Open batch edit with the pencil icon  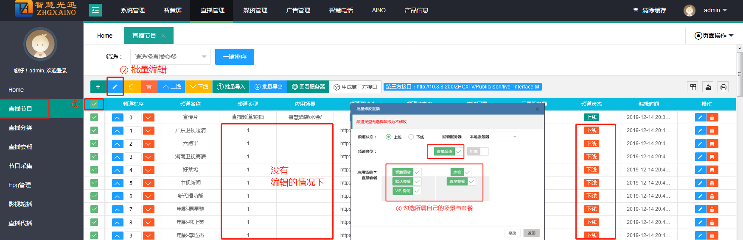click(x=115, y=87)
